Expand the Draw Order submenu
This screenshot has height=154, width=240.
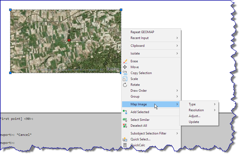pos(139,90)
